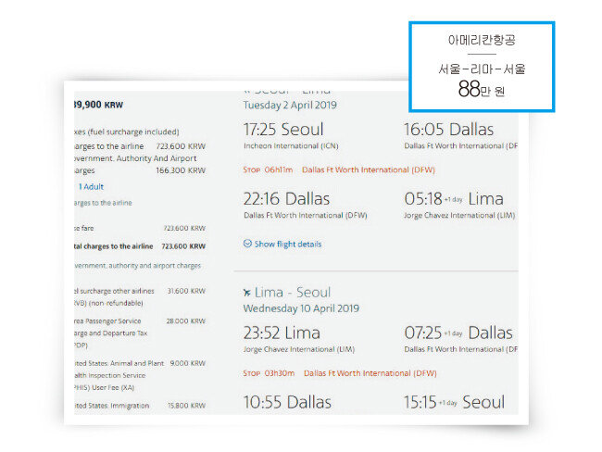Select Wednesday 10 April 2019 date
Viewport: 602px width, 452px height.
[x=301, y=308]
